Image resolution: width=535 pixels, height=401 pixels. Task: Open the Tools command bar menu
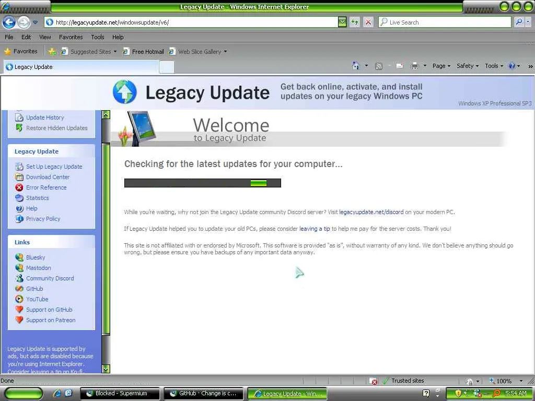494,66
